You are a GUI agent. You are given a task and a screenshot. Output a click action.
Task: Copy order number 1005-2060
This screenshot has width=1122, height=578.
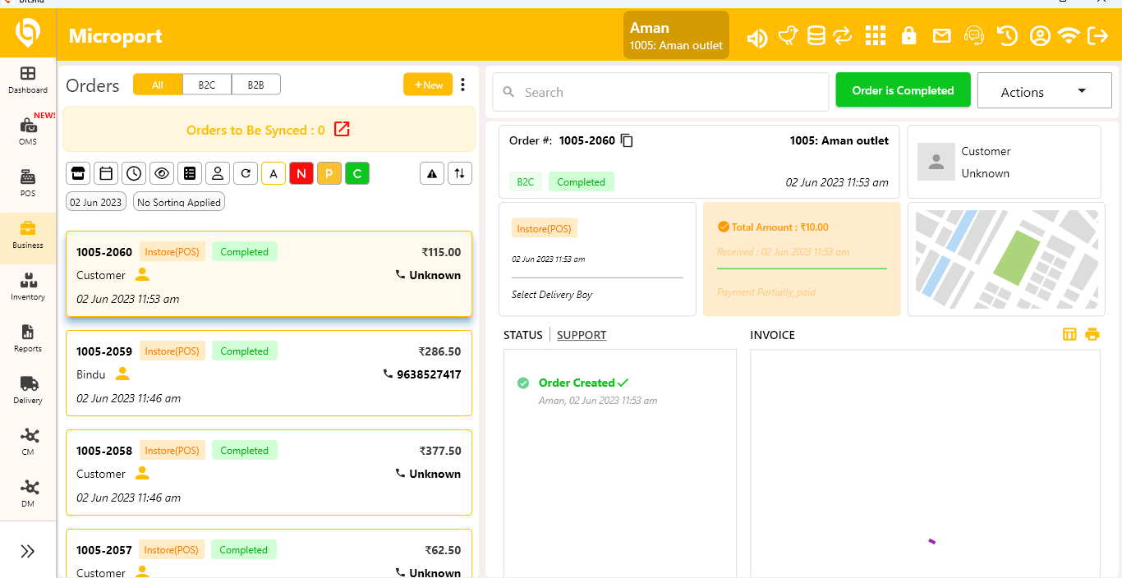coord(627,140)
